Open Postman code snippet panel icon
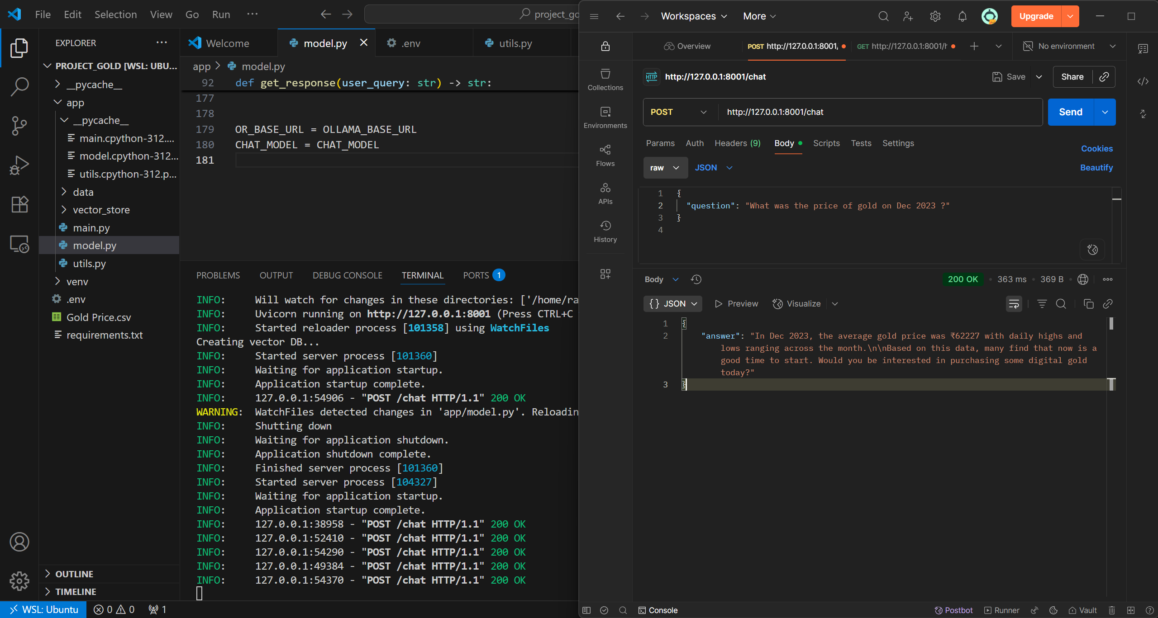This screenshot has height=618, width=1158. pyautogui.click(x=1143, y=81)
